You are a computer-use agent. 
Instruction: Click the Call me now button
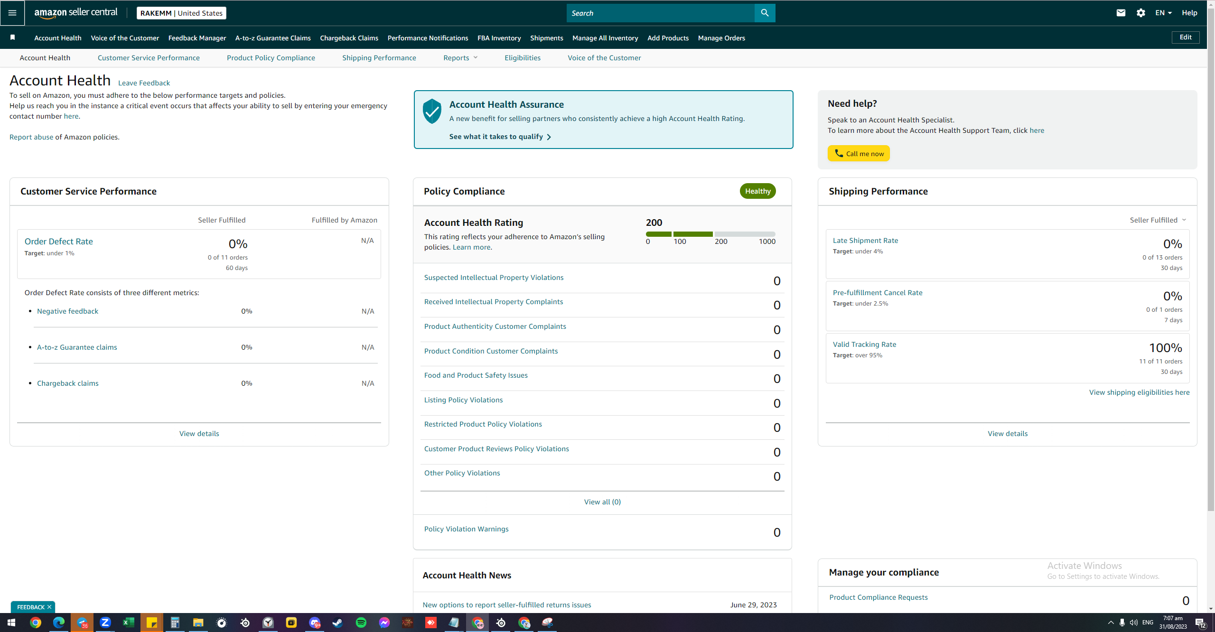pyautogui.click(x=859, y=153)
